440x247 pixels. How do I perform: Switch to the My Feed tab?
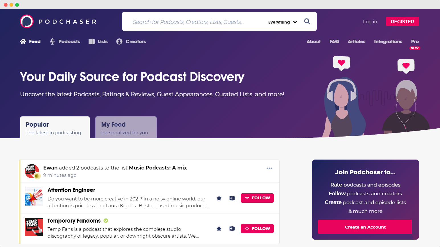pyautogui.click(x=126, y=127)
